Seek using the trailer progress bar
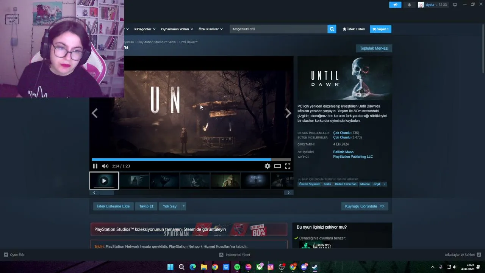Image resolution: width=485 pixels, height=273 pixels. coord(191,160)
